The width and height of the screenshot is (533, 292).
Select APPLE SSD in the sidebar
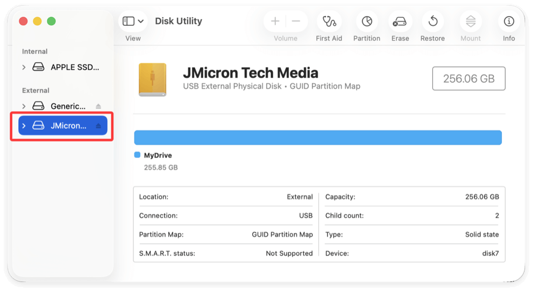pos(63,67)
